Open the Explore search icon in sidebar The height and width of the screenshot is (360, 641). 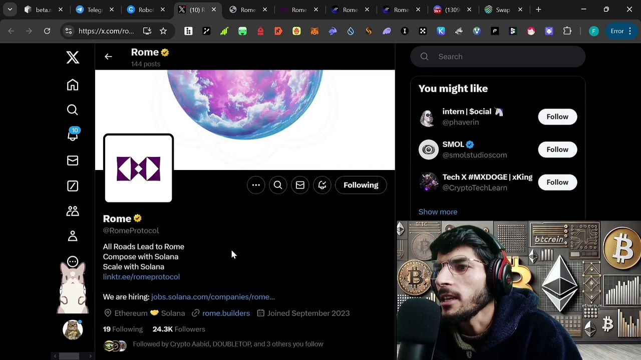(73, 110)
